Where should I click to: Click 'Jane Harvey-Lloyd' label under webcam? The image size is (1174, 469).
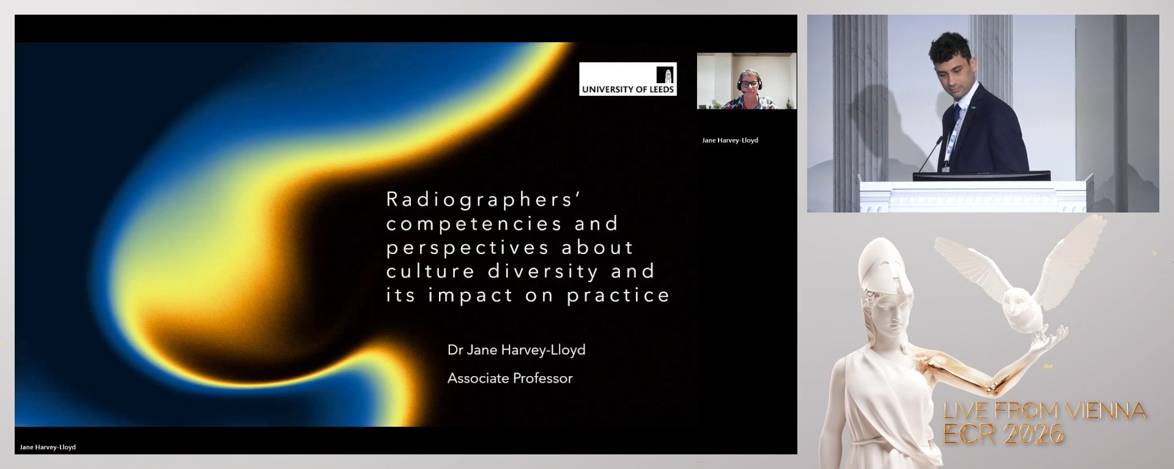(730, 140)
